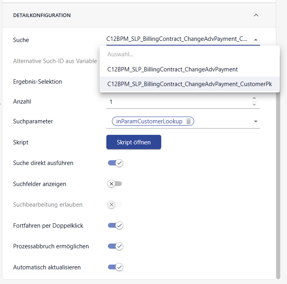Increase Anzahl with the up arrow

click(x=254, y=99)
